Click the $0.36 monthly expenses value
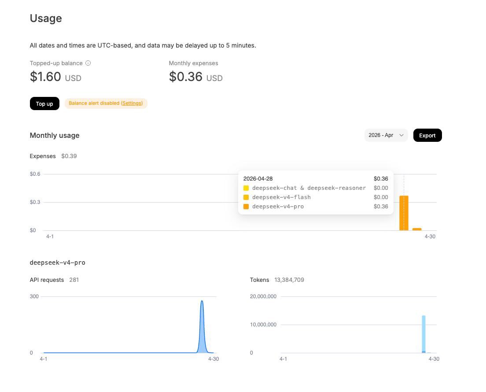Screen dimensions: 486x392 tap(185, 77)
